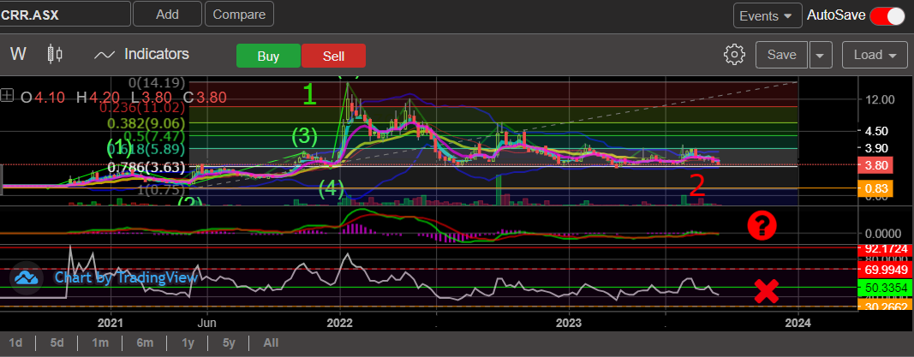
Task: Click the 0.0000 MACD axis label
Action: point(882,234)
